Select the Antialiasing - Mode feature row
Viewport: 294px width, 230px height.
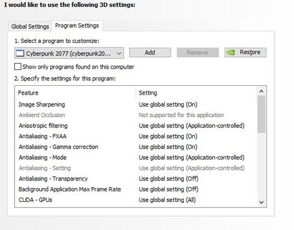pos(136,158)
